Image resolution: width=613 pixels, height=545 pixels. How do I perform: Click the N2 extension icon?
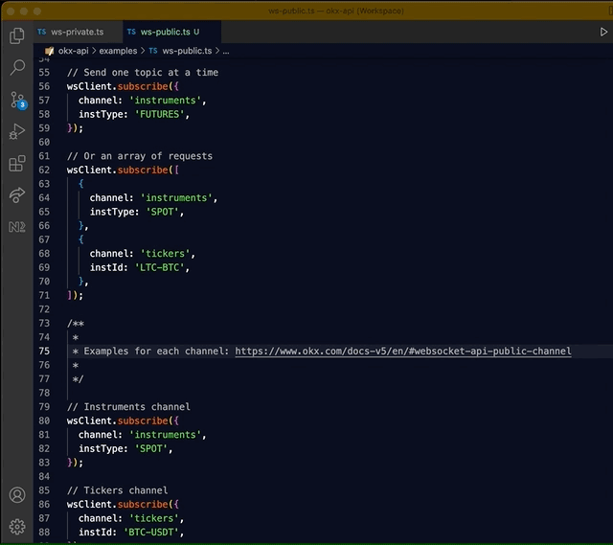coord(17,227)
